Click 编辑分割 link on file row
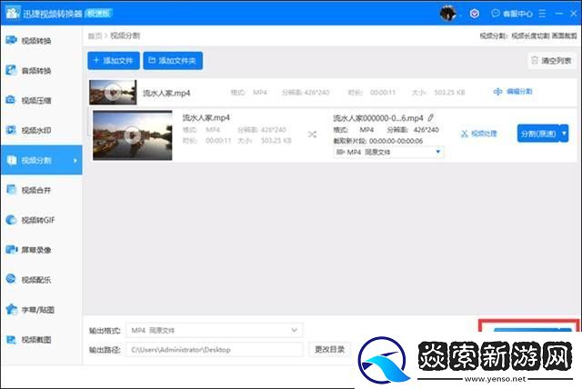Viewport: 582px width, 389px height. tap(513, 91)
